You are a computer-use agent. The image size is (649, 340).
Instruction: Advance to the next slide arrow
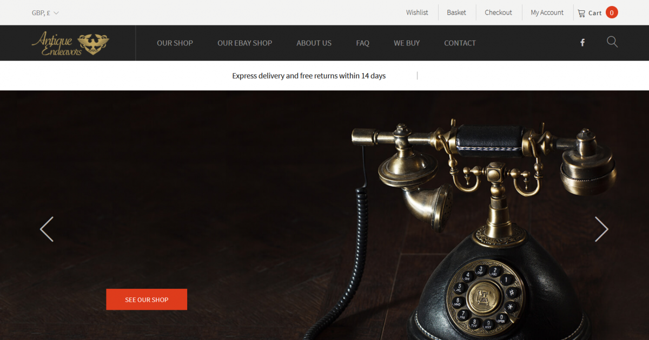click(601, 229)
